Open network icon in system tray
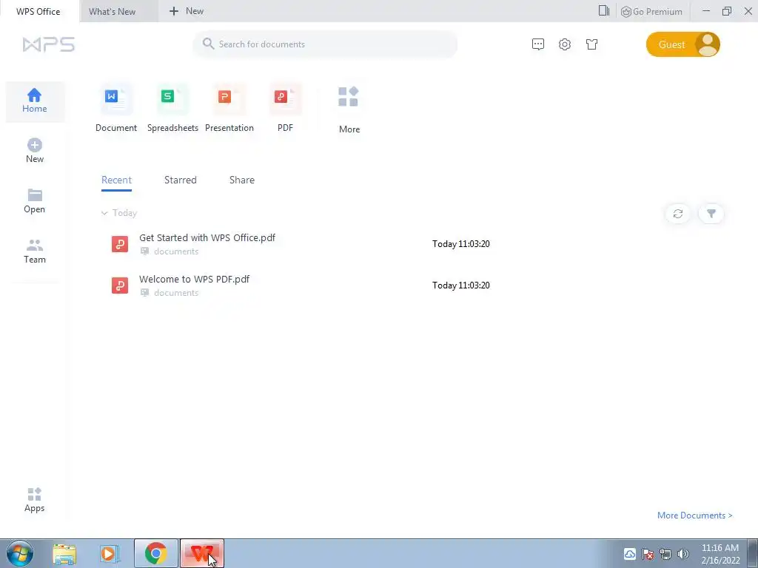This screenshot has height=568, width=758. point(665,554)
